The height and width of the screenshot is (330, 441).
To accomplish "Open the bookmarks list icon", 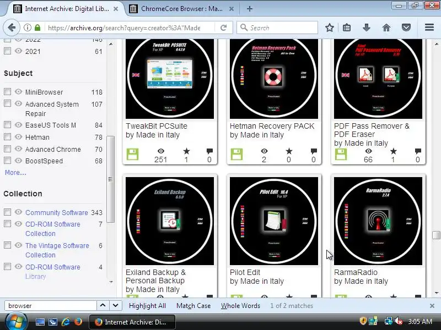I will pos(347,28).
